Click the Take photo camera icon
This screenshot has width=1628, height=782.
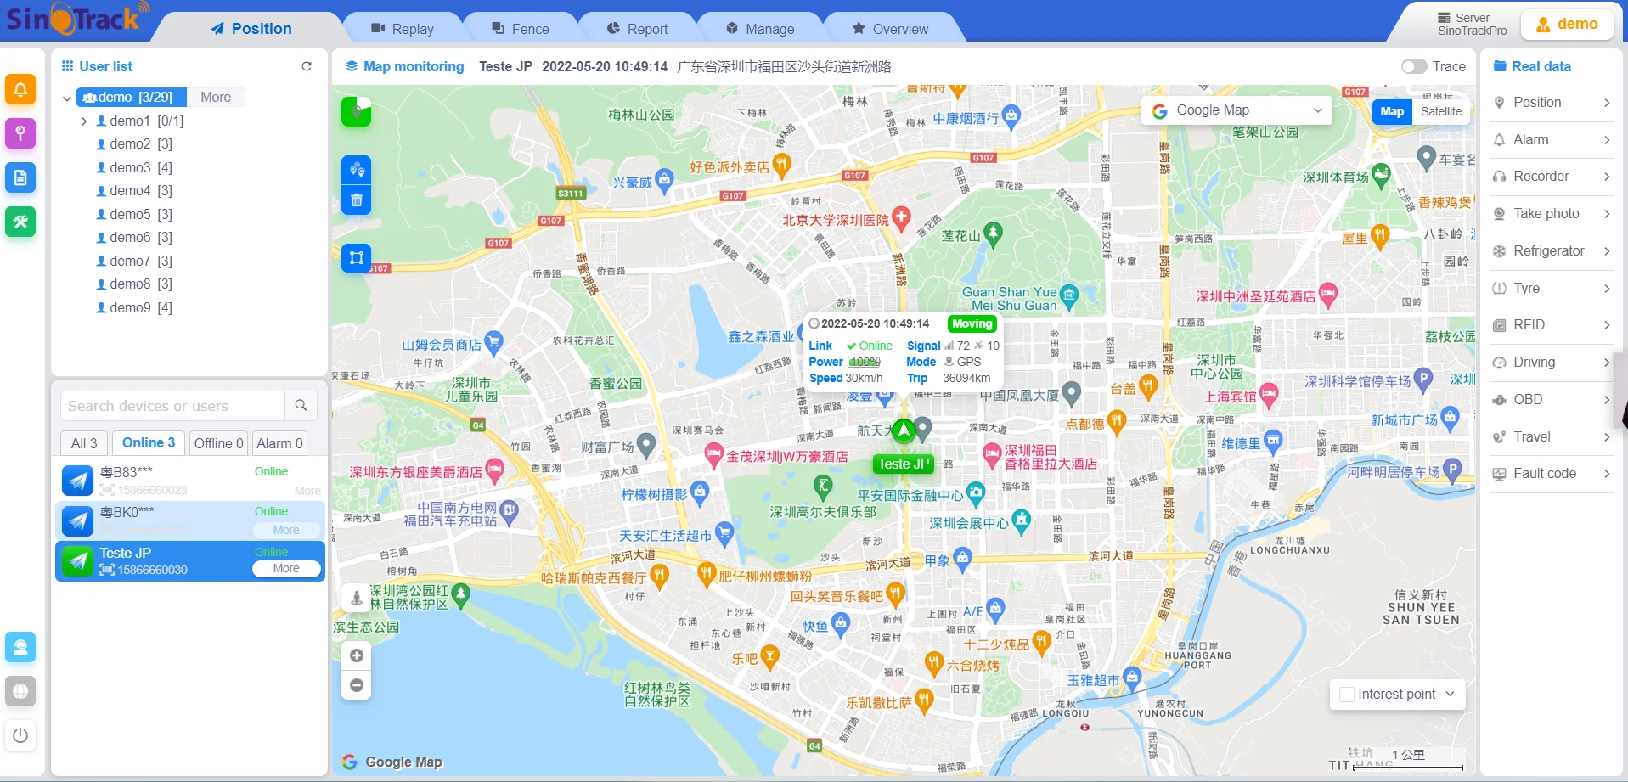(1499, 214)
